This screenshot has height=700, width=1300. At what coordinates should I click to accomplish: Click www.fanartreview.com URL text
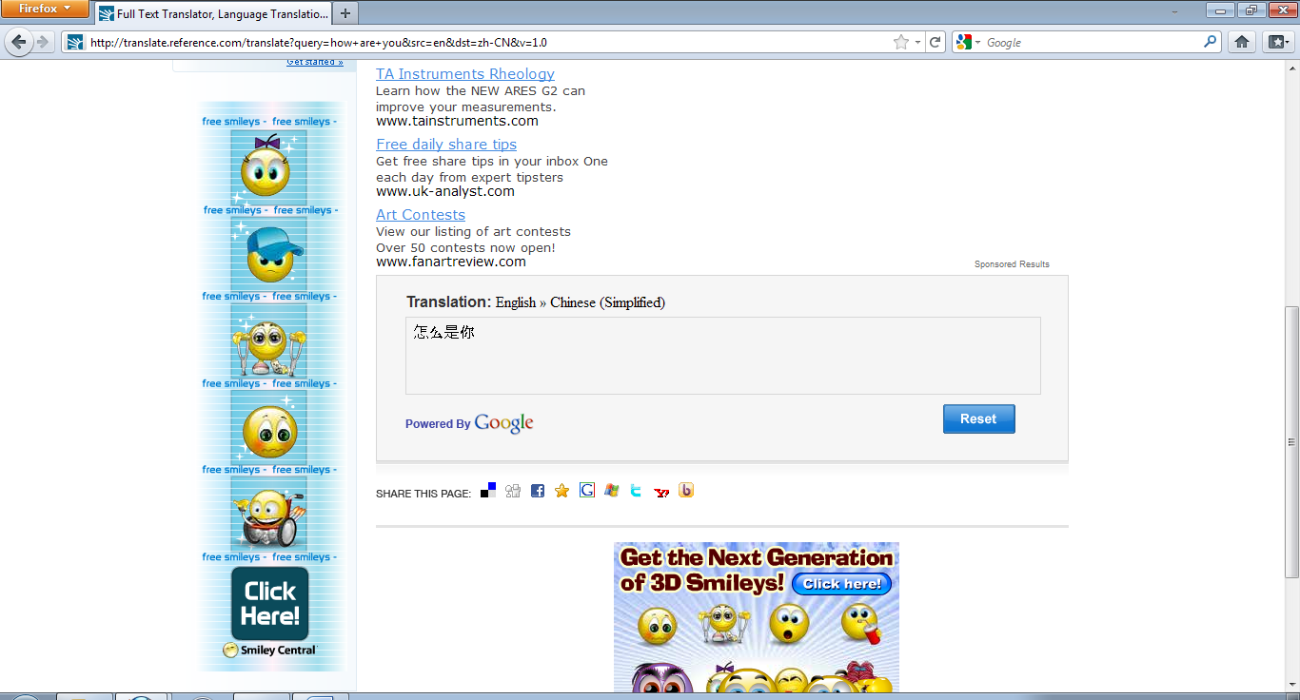click(x=451, y=262)
